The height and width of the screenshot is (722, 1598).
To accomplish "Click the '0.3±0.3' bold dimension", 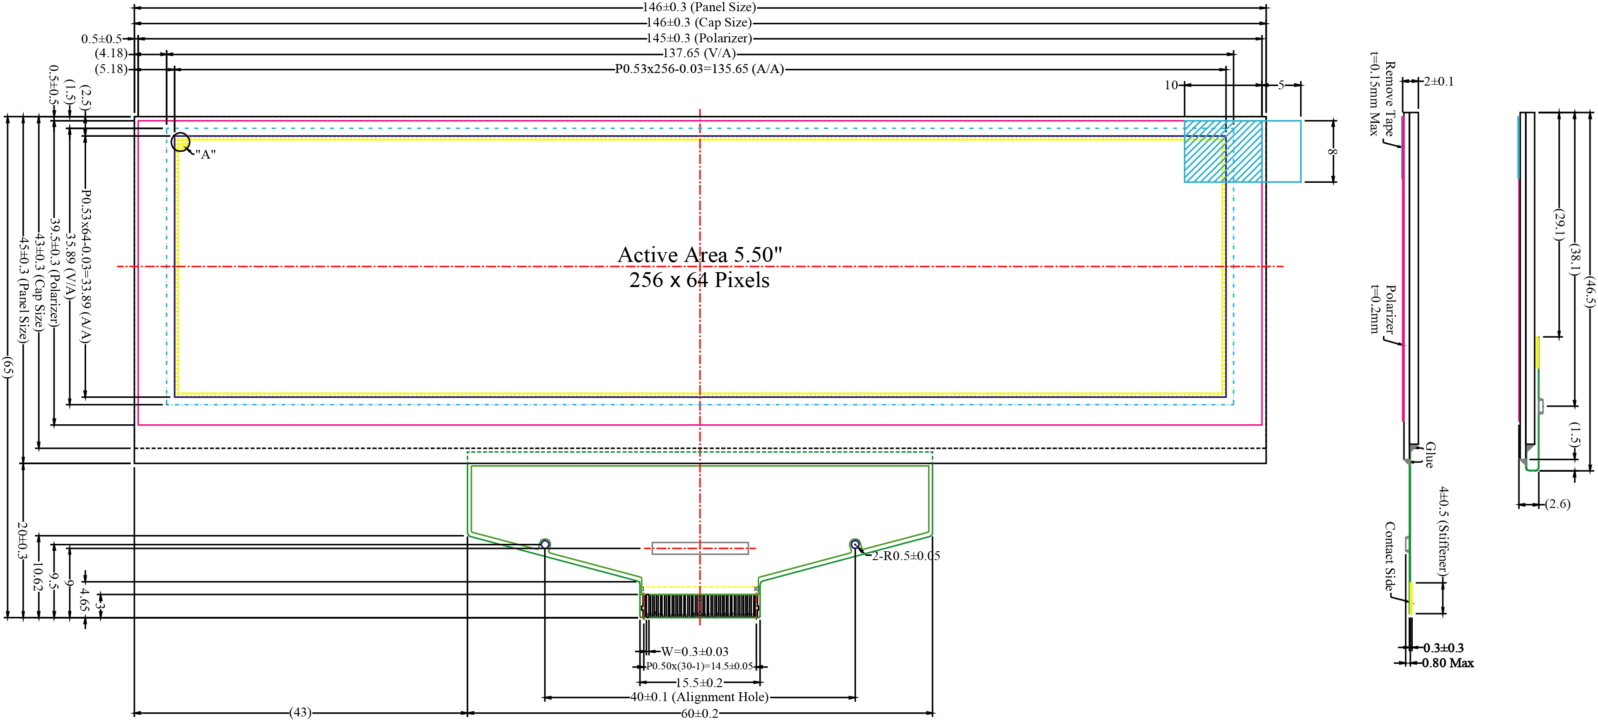I will 1443,648.
